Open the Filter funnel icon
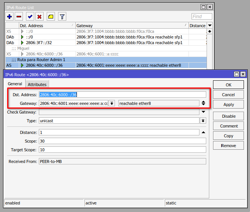The height and width of the screenshot is (212, 250). click(62, 17)
